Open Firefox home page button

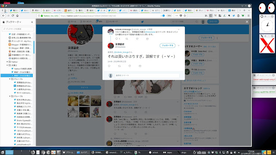[17, 15]
